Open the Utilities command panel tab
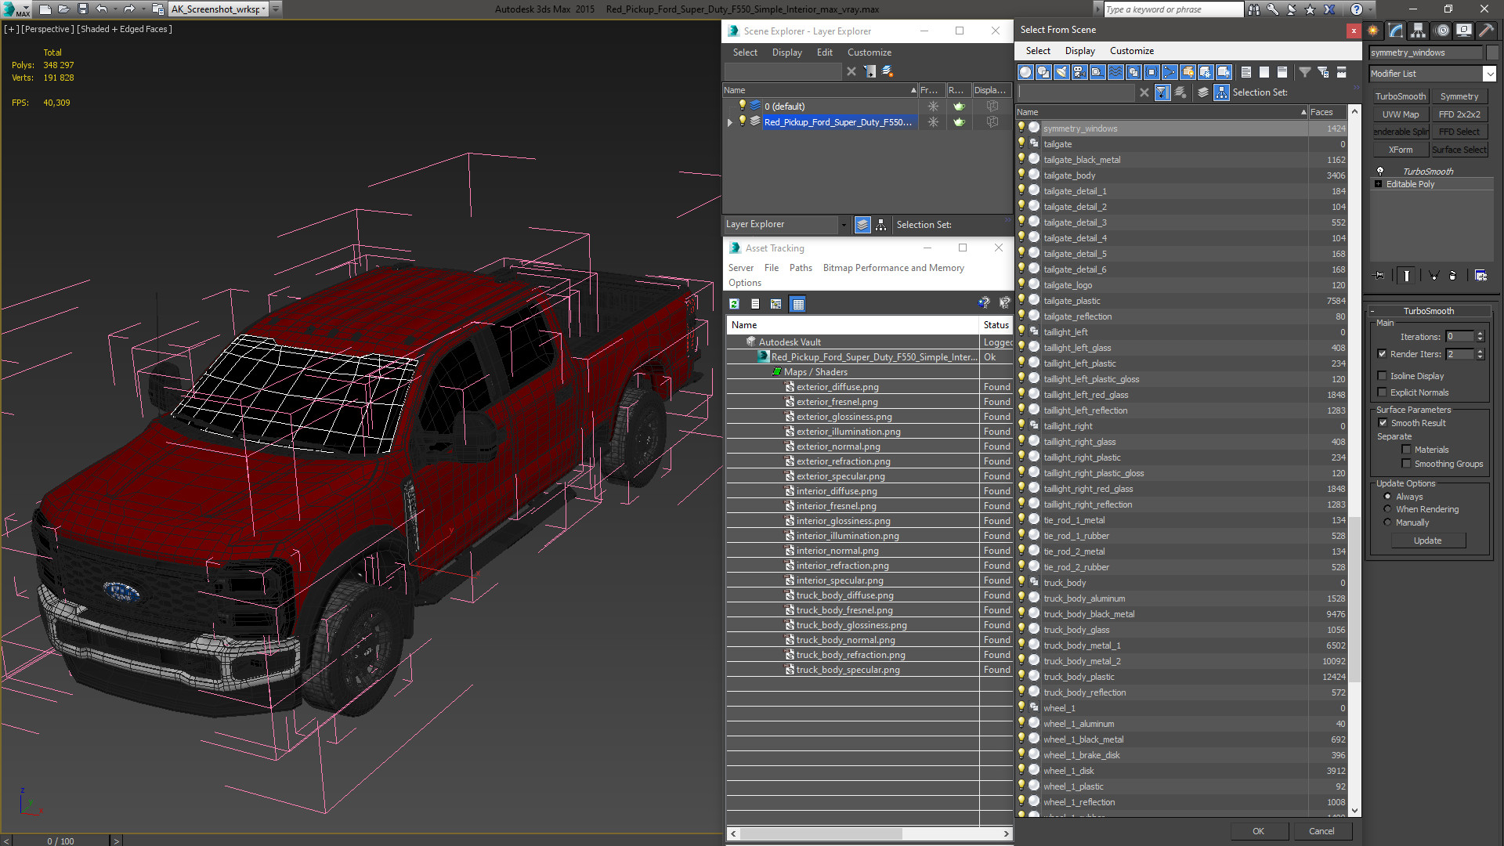The height and width of the screenshot is (846, 1504). [1486, 31]
